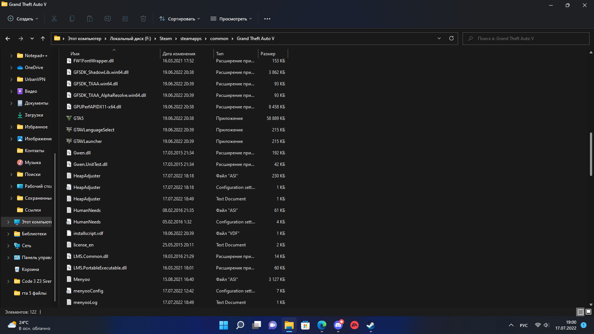Expand the Документы tree node
This screenshot has width=594, height=334.
11,103
